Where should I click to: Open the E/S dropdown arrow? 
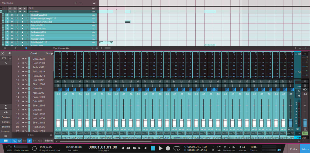[10, 58]
